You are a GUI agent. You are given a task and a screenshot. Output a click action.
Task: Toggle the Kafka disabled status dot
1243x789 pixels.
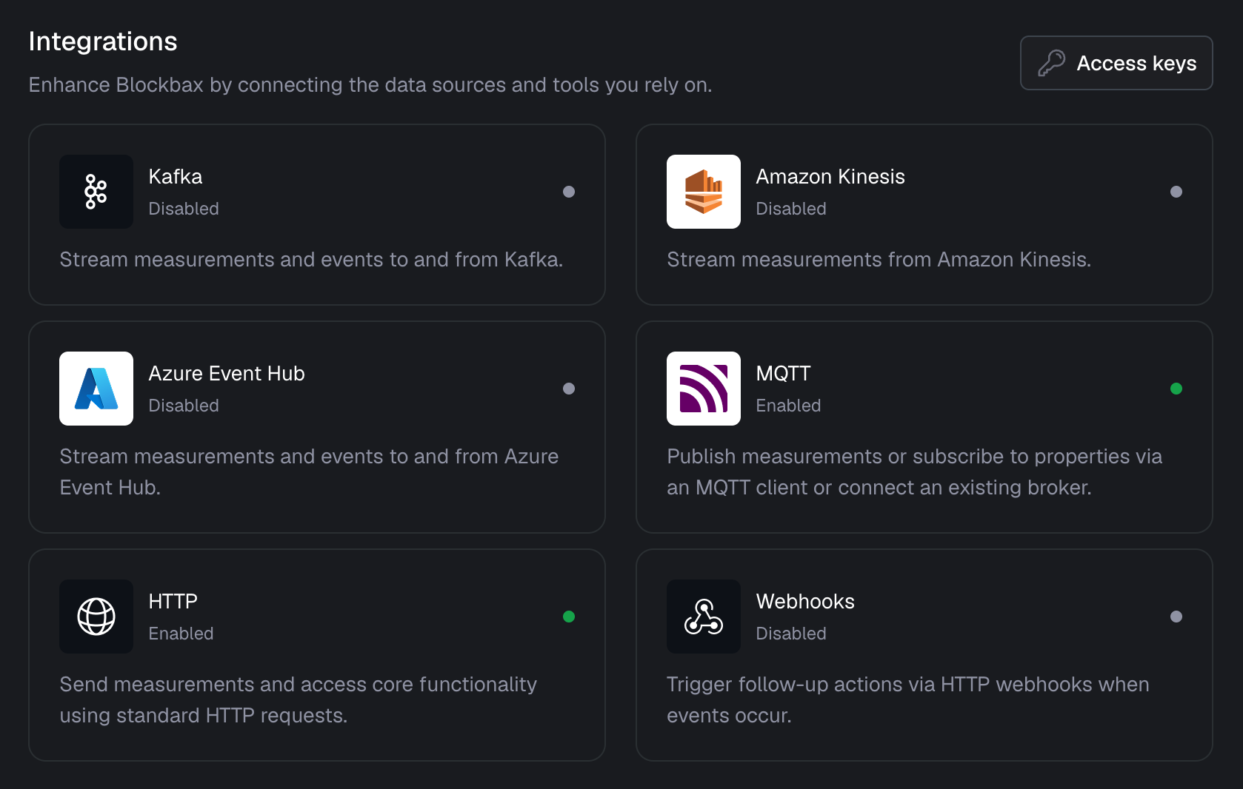tap(569, 192)
